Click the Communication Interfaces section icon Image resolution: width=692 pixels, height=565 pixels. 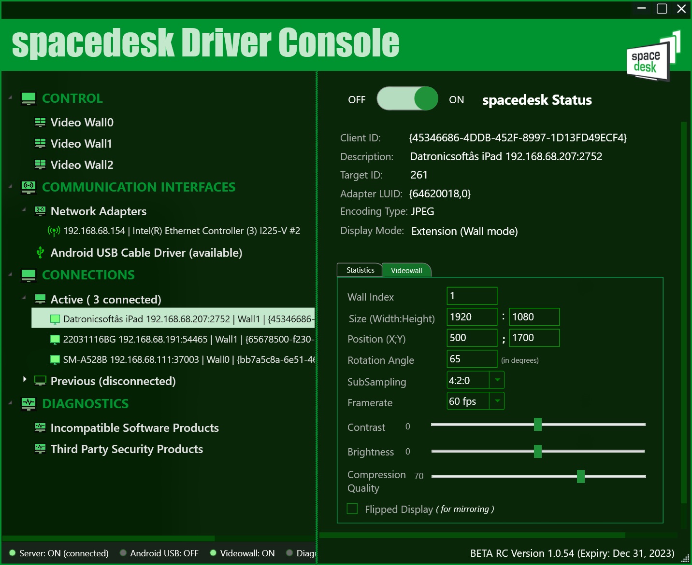click(29, 187)
